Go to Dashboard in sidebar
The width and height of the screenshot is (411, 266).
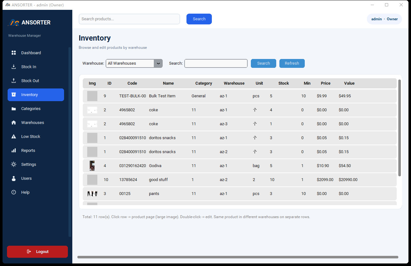click(36, 53)
